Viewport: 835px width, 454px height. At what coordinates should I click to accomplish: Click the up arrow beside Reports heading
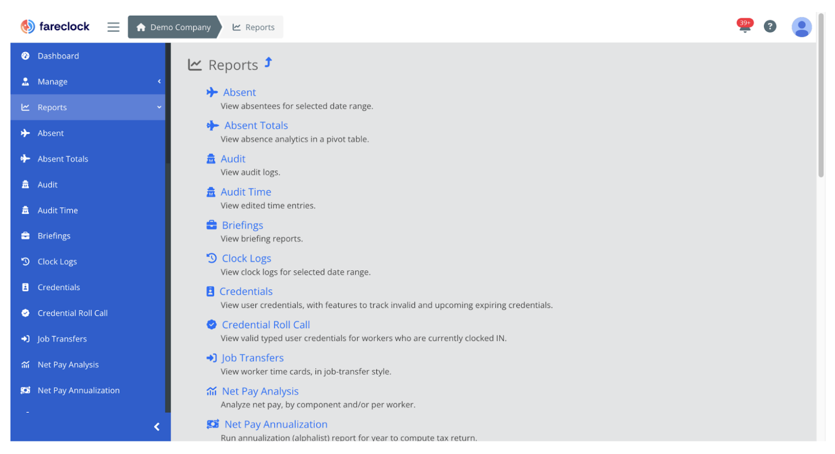pos(269,63)
